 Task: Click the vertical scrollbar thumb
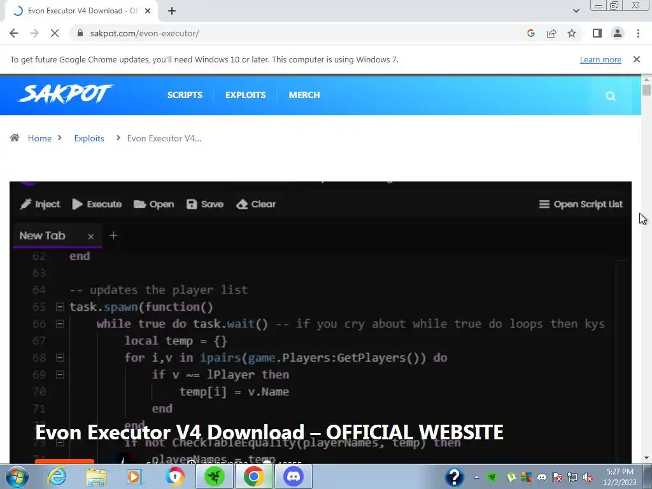(646, 90)
